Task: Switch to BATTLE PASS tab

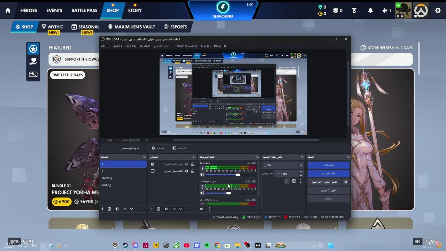Action: [84, 10]
